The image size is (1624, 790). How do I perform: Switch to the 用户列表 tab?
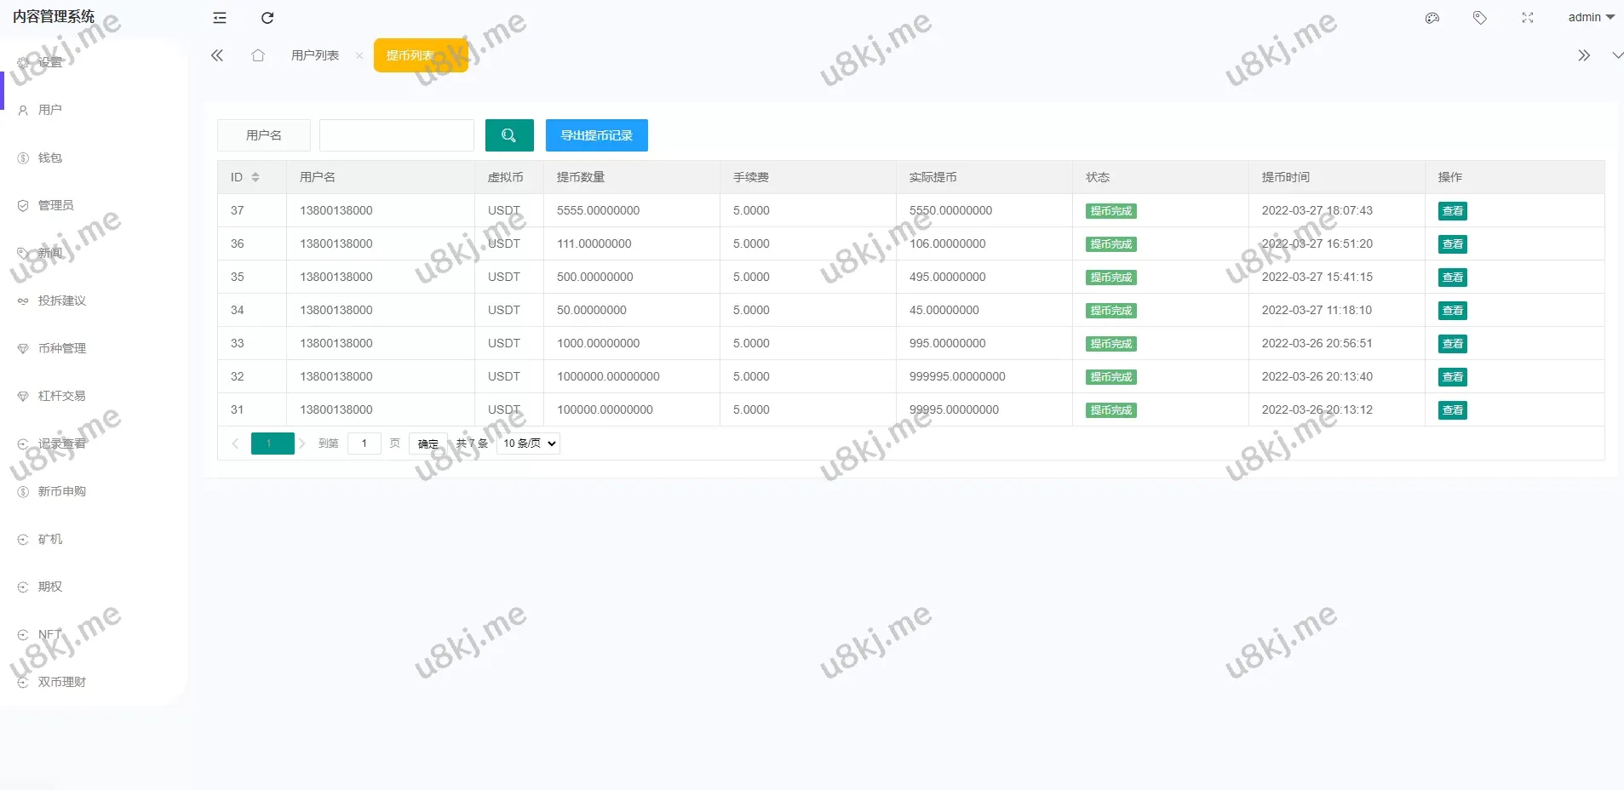pos(315,55)
